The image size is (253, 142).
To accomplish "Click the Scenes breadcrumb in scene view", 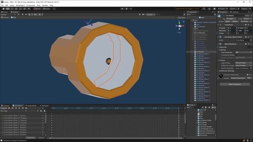I will pyautogui.click(x=5, y=17).
